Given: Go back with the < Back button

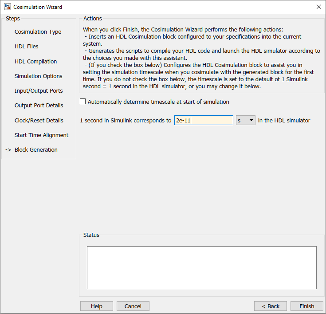Looking at the screenshot, I should pos(271,306).
